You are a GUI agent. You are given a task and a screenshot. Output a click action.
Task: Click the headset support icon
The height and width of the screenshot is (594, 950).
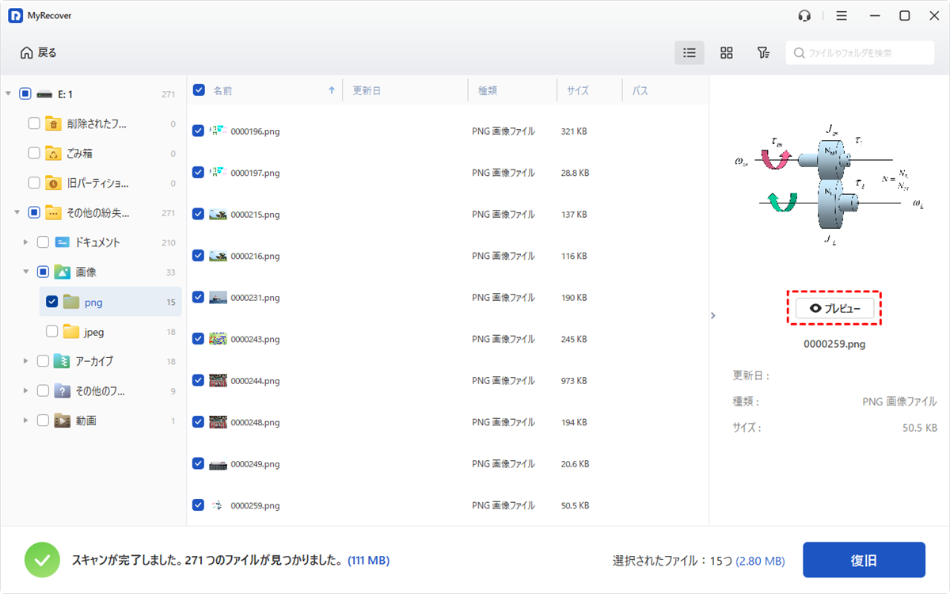[805, 16]
